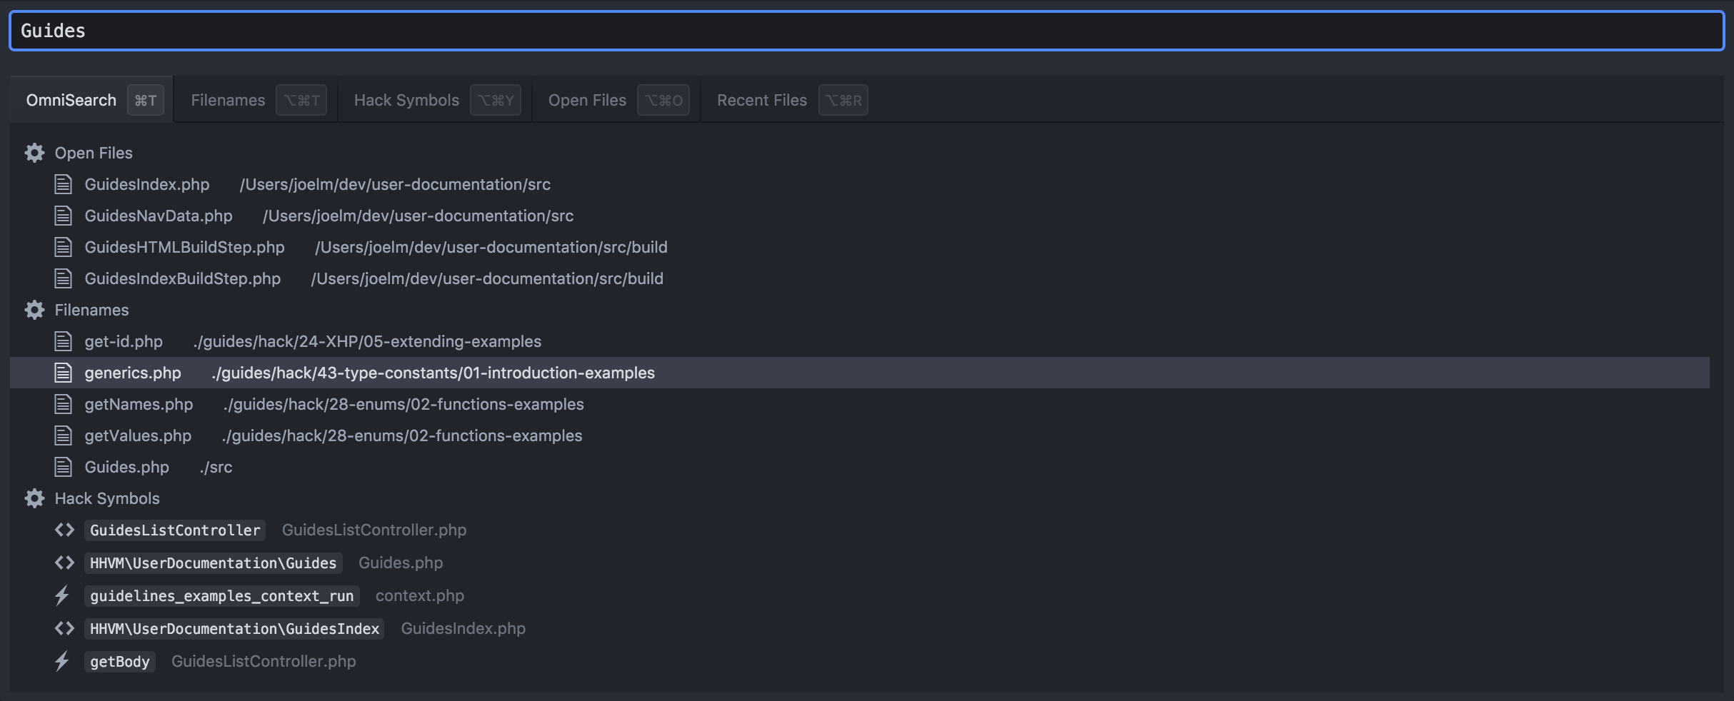
Task: Click the path ./guides/hack/43-type-constants/01-introduction-examples
Action: pyautogui.click(x=433, y=373)
